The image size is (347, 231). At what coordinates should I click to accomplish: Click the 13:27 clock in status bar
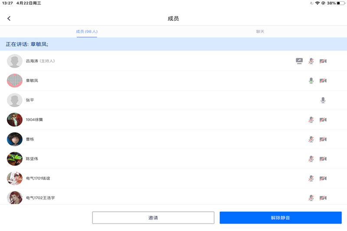click(7, 3)
